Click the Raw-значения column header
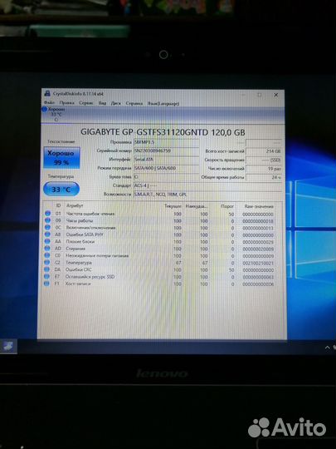 pos(259,206)
